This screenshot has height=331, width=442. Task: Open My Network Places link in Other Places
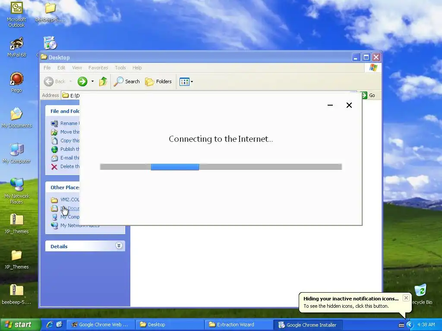pyautogui.click(x=75, y=225)
